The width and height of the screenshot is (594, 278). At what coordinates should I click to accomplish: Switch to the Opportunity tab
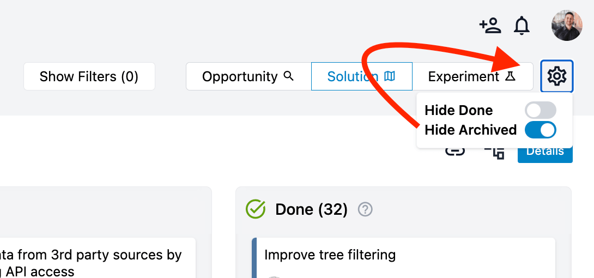point(248,76)
